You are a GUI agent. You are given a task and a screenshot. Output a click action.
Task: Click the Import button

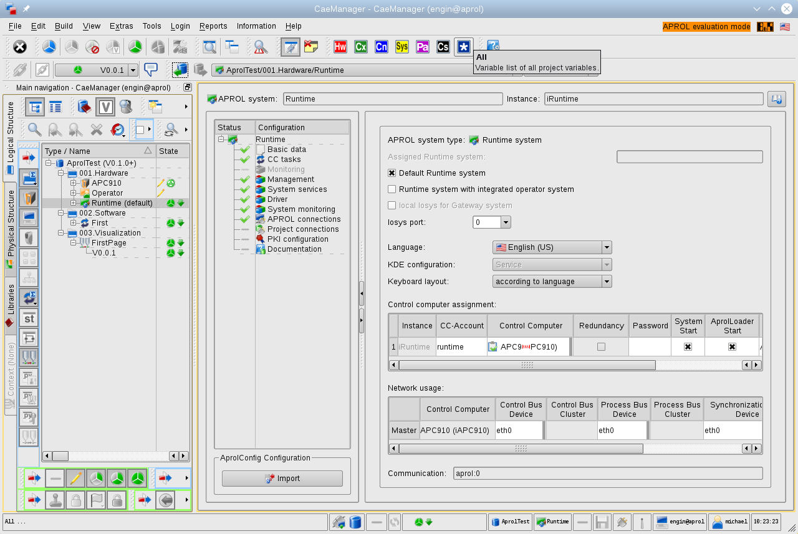click(282, 479)
